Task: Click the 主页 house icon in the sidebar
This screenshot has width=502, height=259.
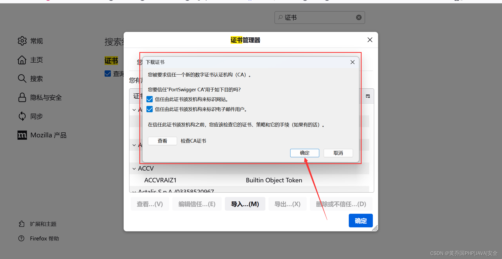Action: pos(22,60)
